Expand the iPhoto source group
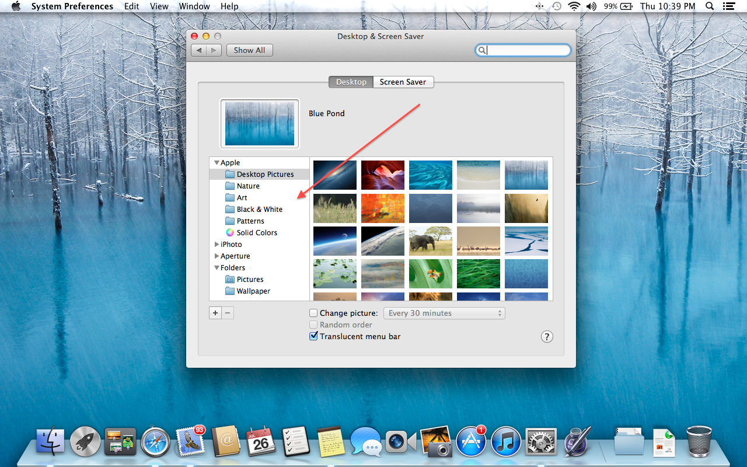Screen dimensions: 747x467 (x=217, y=245)
